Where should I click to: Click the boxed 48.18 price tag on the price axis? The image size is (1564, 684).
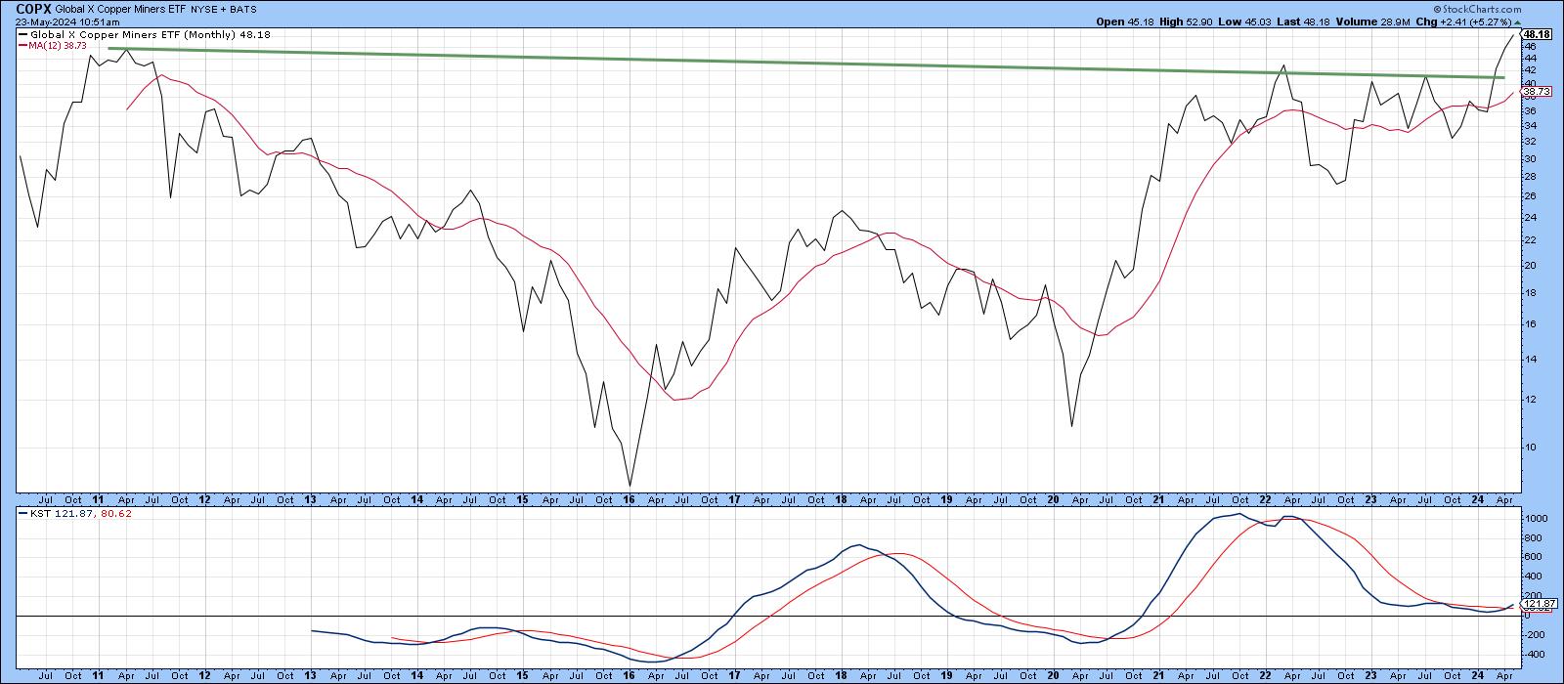click(x=1538, y=34)
